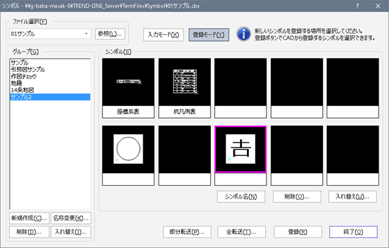Click the 杭凡例表 name label

pyautogui.click(x=185, y=112)
